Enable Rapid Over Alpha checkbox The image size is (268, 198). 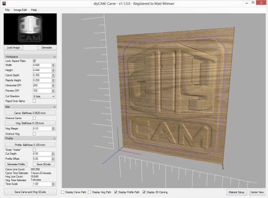(34, 101)
